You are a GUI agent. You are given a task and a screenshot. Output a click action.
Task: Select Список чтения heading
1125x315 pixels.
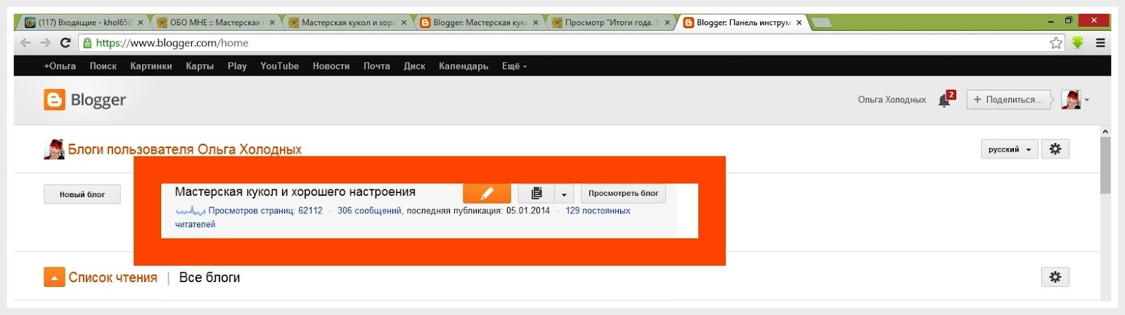point(113,277)
